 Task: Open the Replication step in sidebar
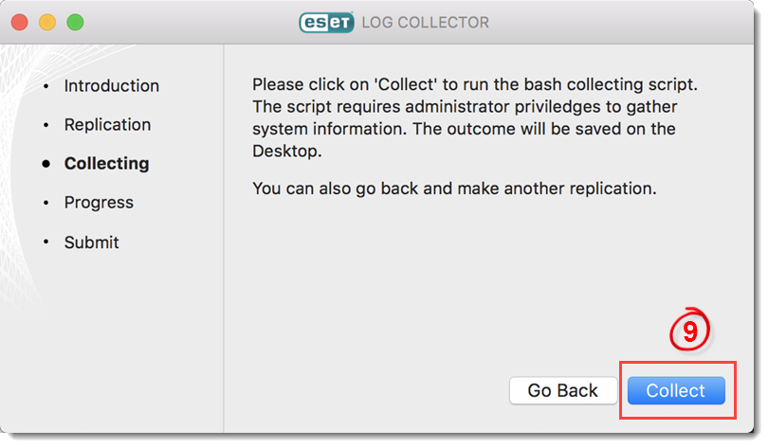(x=107, y=125)
